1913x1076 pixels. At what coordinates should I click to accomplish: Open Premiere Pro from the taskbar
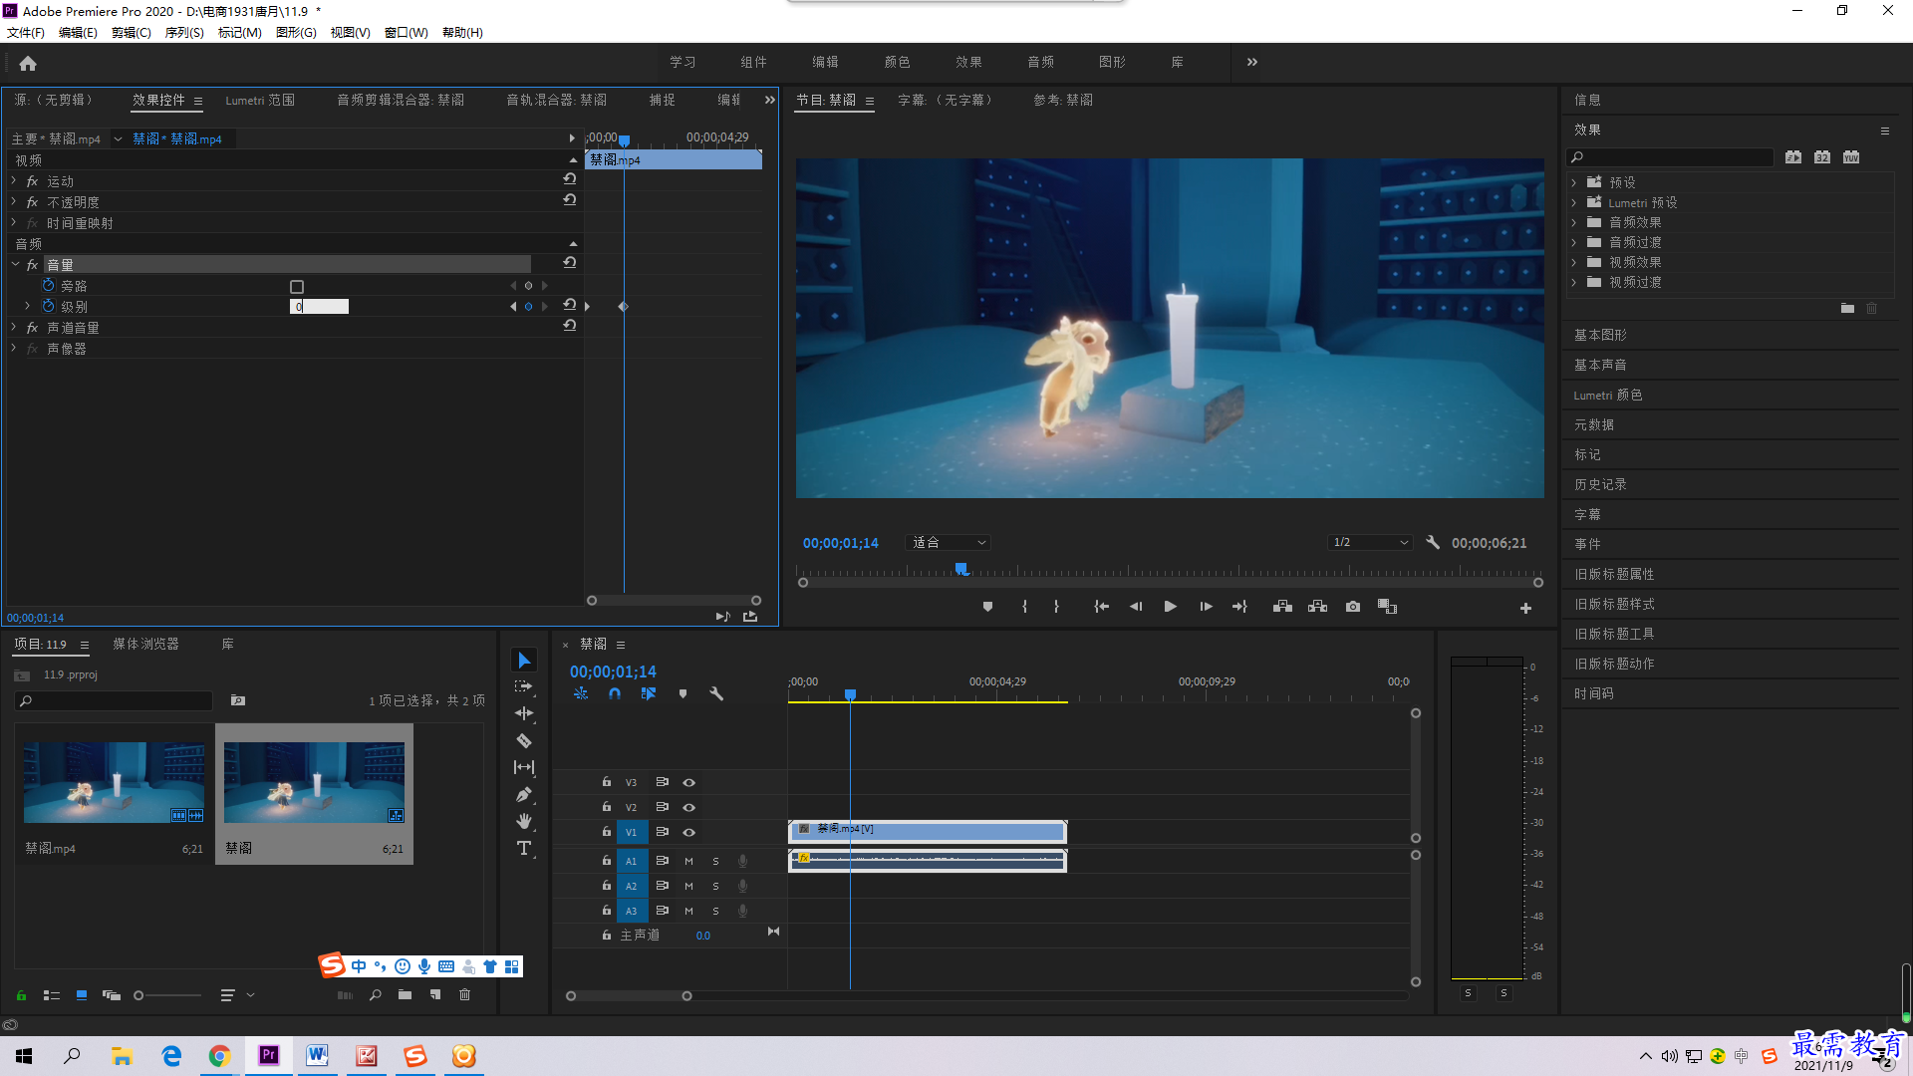(x=269, y=1056)
